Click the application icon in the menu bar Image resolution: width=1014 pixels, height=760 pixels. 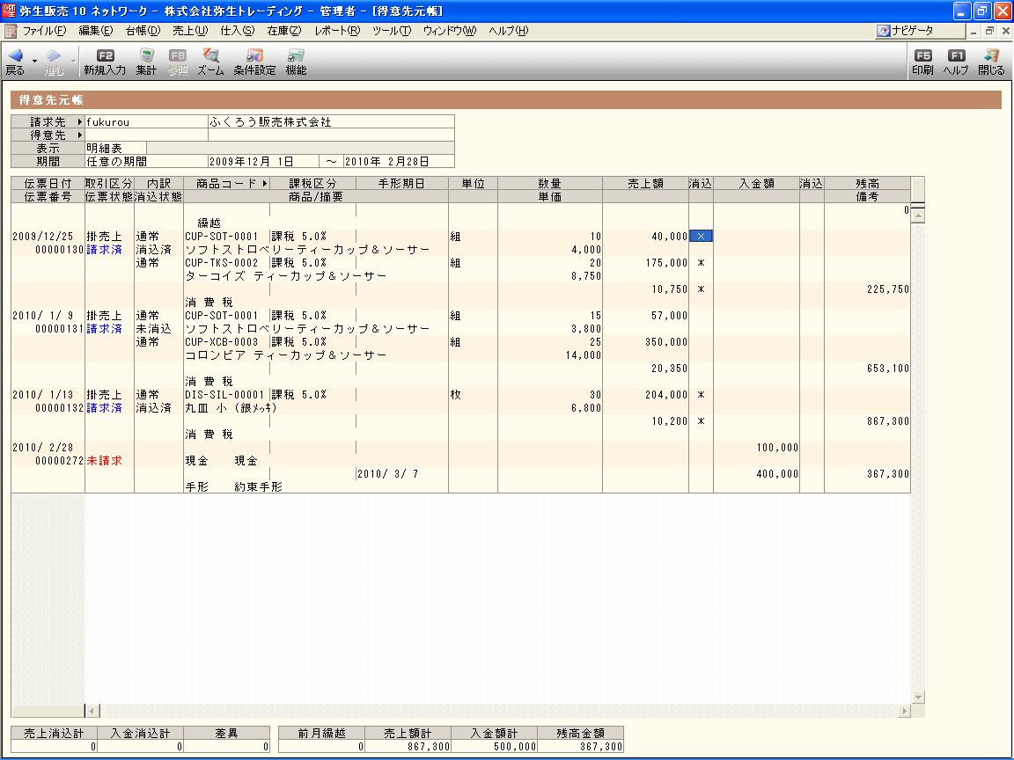(x=11, y=31)
